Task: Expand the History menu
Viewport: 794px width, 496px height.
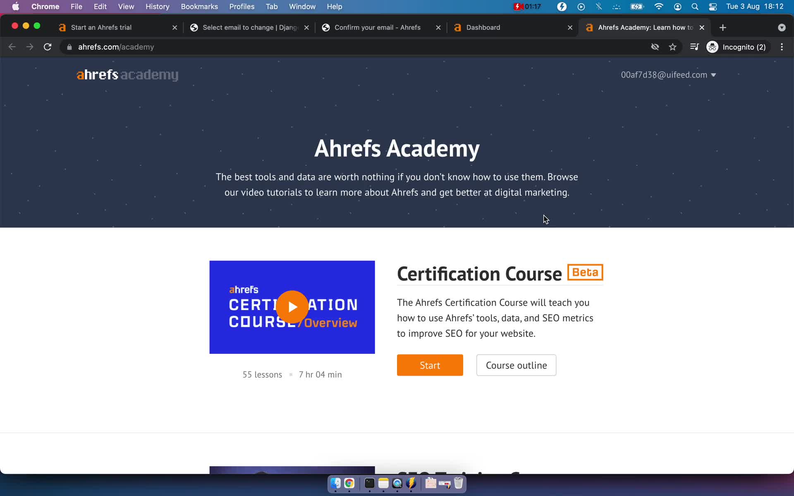Action: pyautogui.click(x=157, y=6)
